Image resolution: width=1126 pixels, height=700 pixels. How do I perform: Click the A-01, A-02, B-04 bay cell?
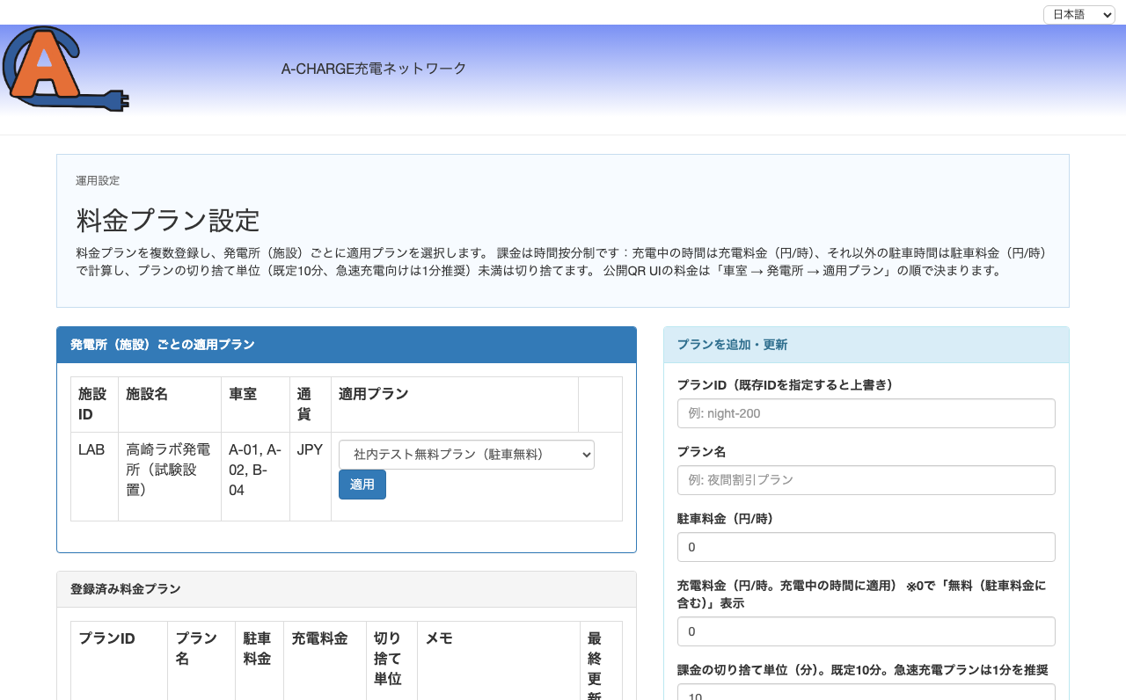click(x=256, y=477)
